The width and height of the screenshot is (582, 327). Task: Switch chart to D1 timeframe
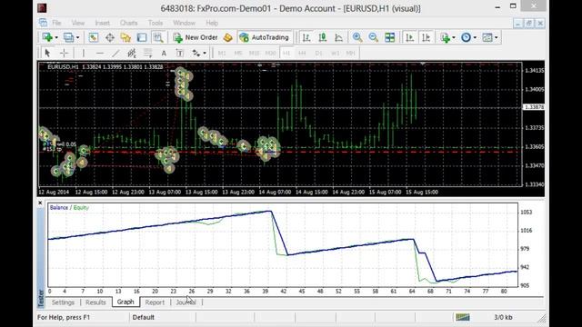318,53
